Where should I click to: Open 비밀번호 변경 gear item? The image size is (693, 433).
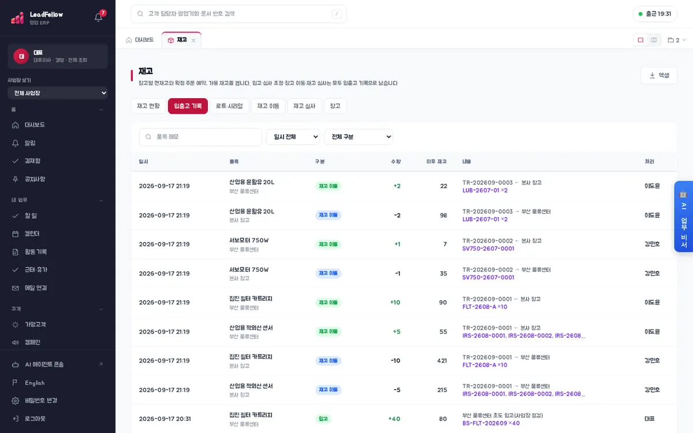58,401
